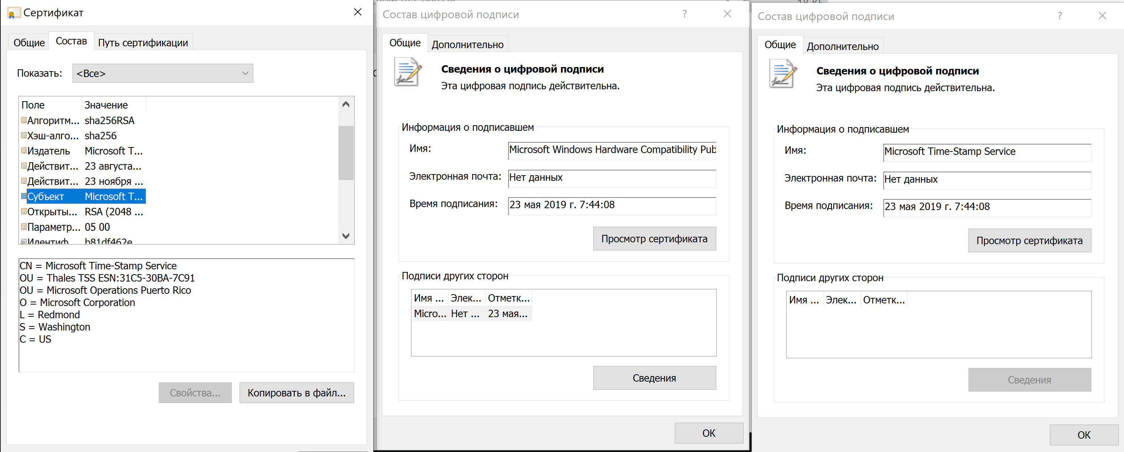Click the Сведения button in the middle dialog
This screenshot has height=452, width=1124.
click(x=654, y=378)
